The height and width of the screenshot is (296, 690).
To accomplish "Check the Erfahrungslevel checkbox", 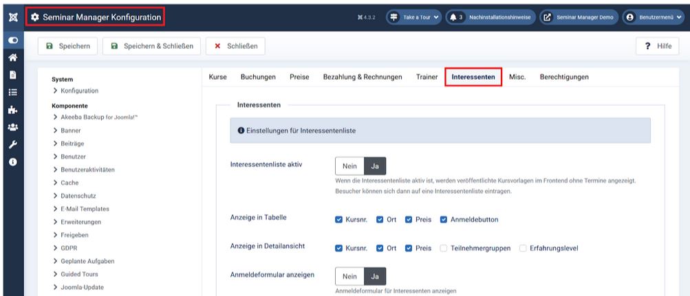I will [523, 248].
